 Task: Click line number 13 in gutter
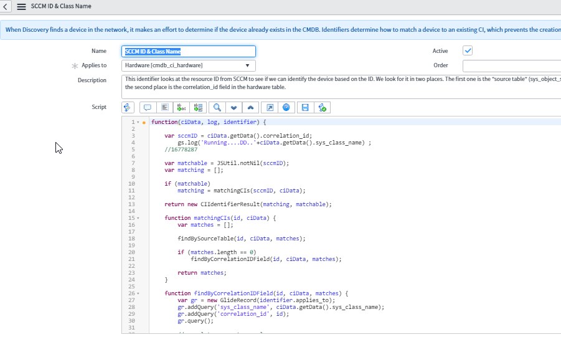[x=131, y=204]
